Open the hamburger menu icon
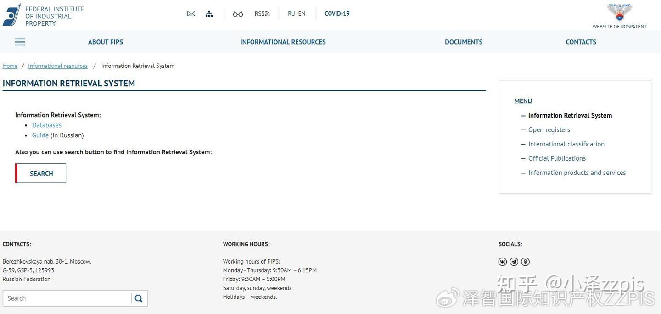The width and height of the screenshot is (661, 314). pos(20,42)
